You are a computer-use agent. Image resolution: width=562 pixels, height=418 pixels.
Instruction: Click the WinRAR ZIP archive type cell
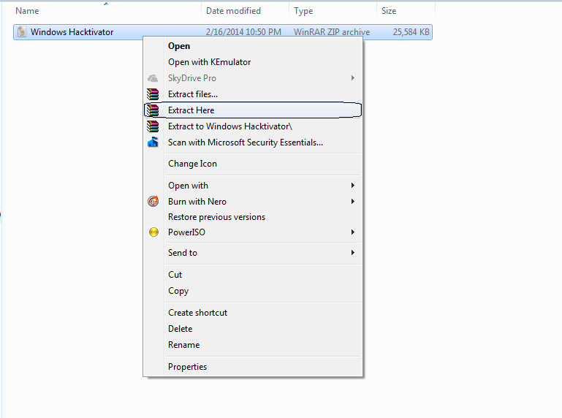[332, 32]
